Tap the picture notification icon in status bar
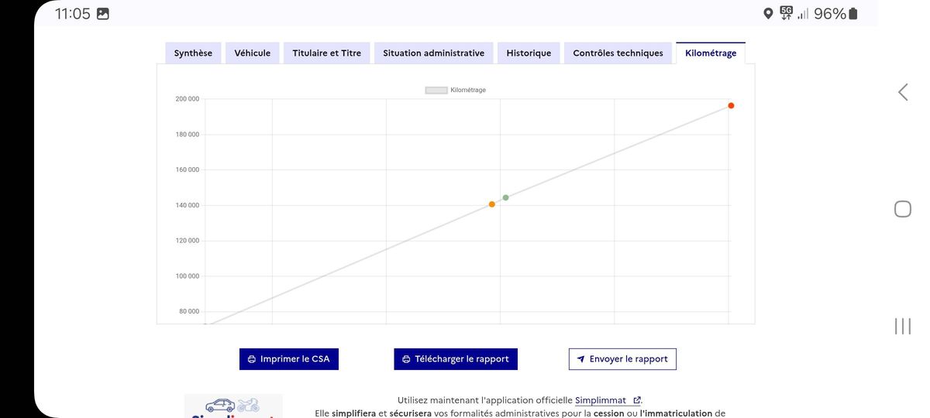 tap(103, 14)
